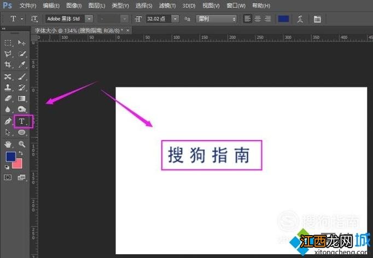The width and height of the screenshot is (373, 258).
Task: Swap foreground and background colors
Action: coord(21,154)
